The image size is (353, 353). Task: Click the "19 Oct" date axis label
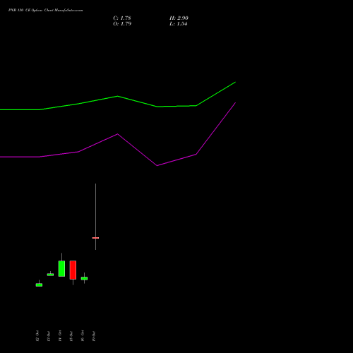click(x=94, y=336)
